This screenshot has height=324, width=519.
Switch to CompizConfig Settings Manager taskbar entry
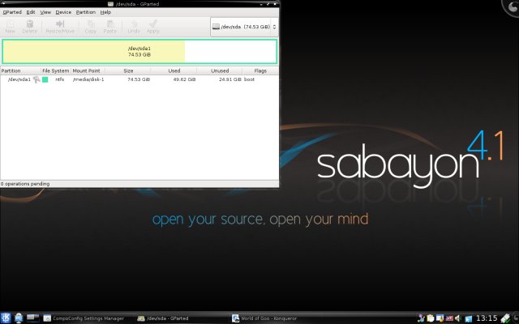point(84,318)
